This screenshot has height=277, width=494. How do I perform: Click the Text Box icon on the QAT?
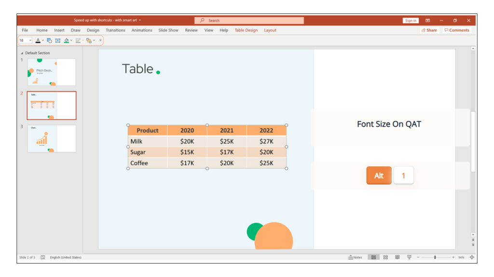pyautogui.click(x=57, y=40)
